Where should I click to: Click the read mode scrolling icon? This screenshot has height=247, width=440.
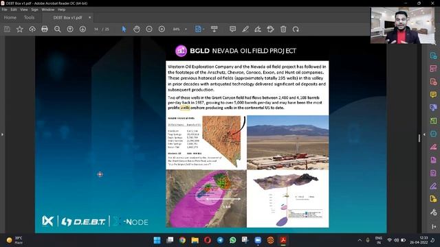(x=214, y=29)
